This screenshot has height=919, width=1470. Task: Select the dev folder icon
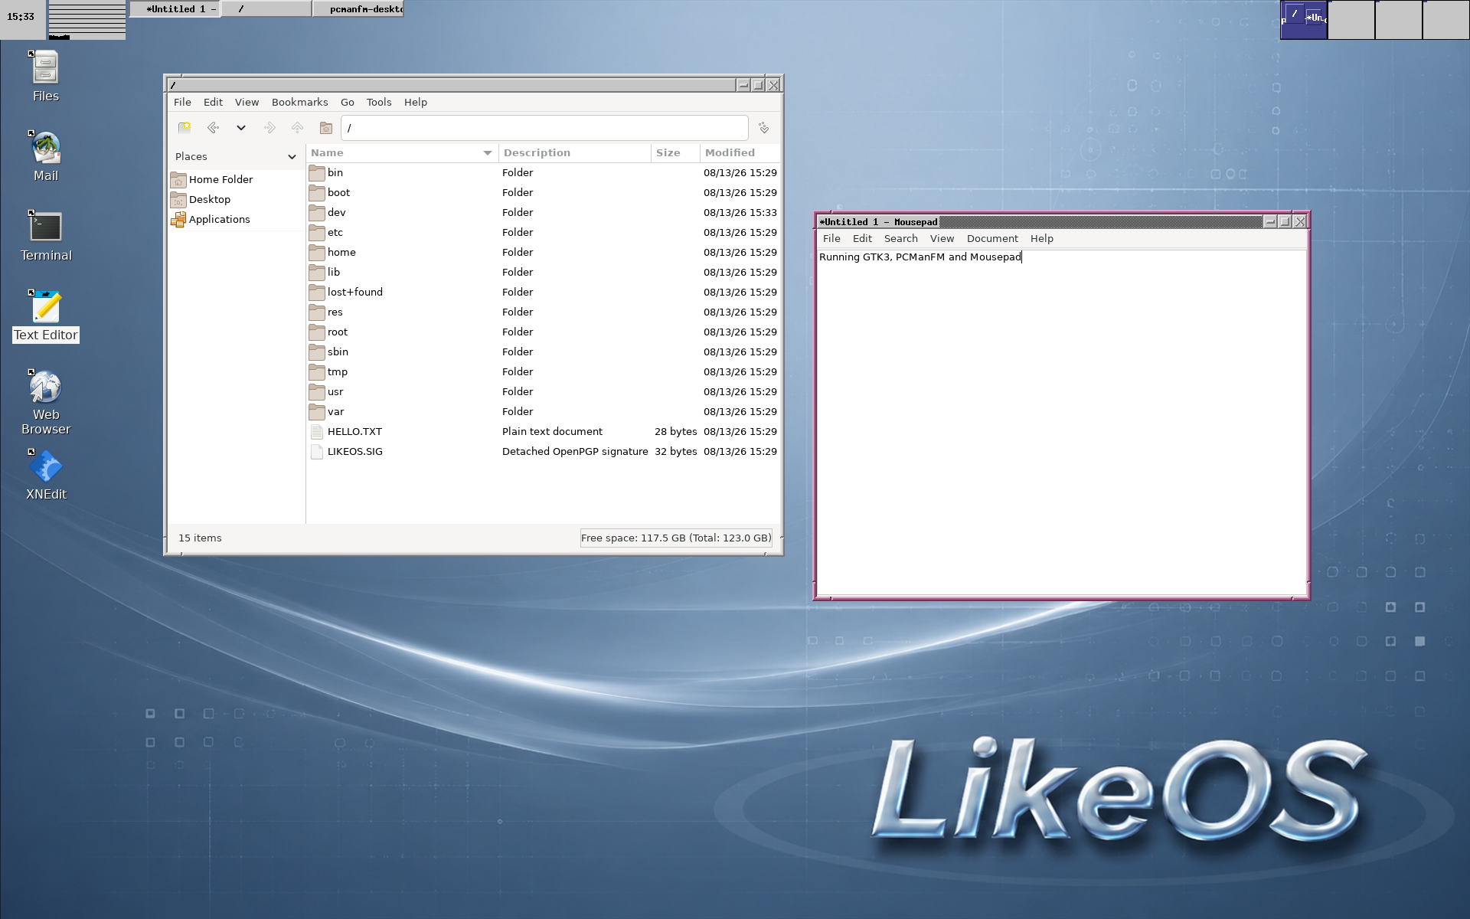pyautogui.click(x=317, y=213)
